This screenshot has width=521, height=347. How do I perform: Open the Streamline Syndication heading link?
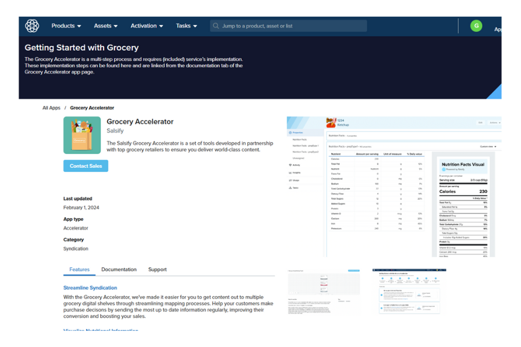[90, 288]
